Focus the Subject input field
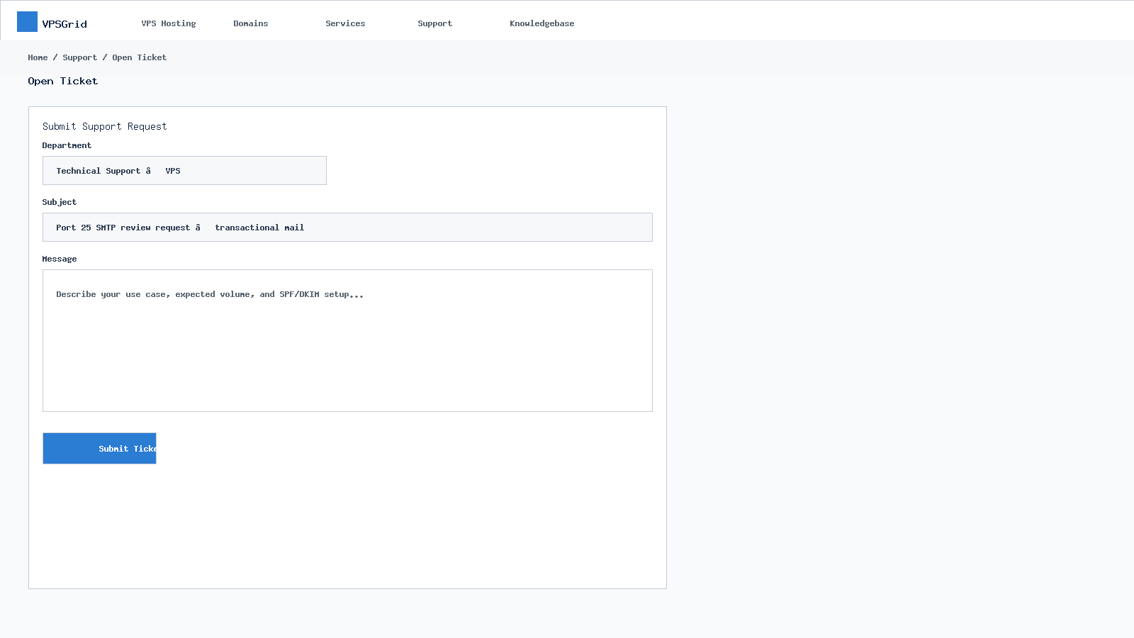The image size is (1134, 638). click(347, 228)
